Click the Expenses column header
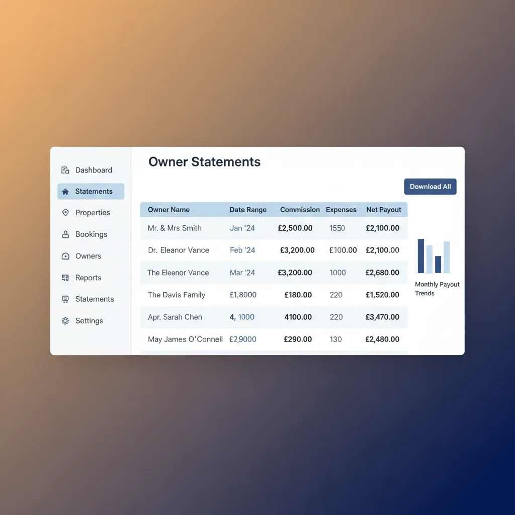The image size is (515, 515). click(x=341, y=210)
